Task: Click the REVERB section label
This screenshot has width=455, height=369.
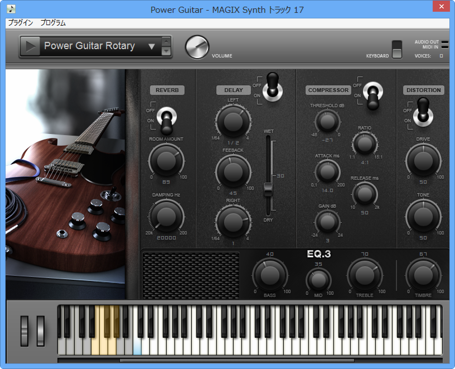Action: tap(167, 90)
